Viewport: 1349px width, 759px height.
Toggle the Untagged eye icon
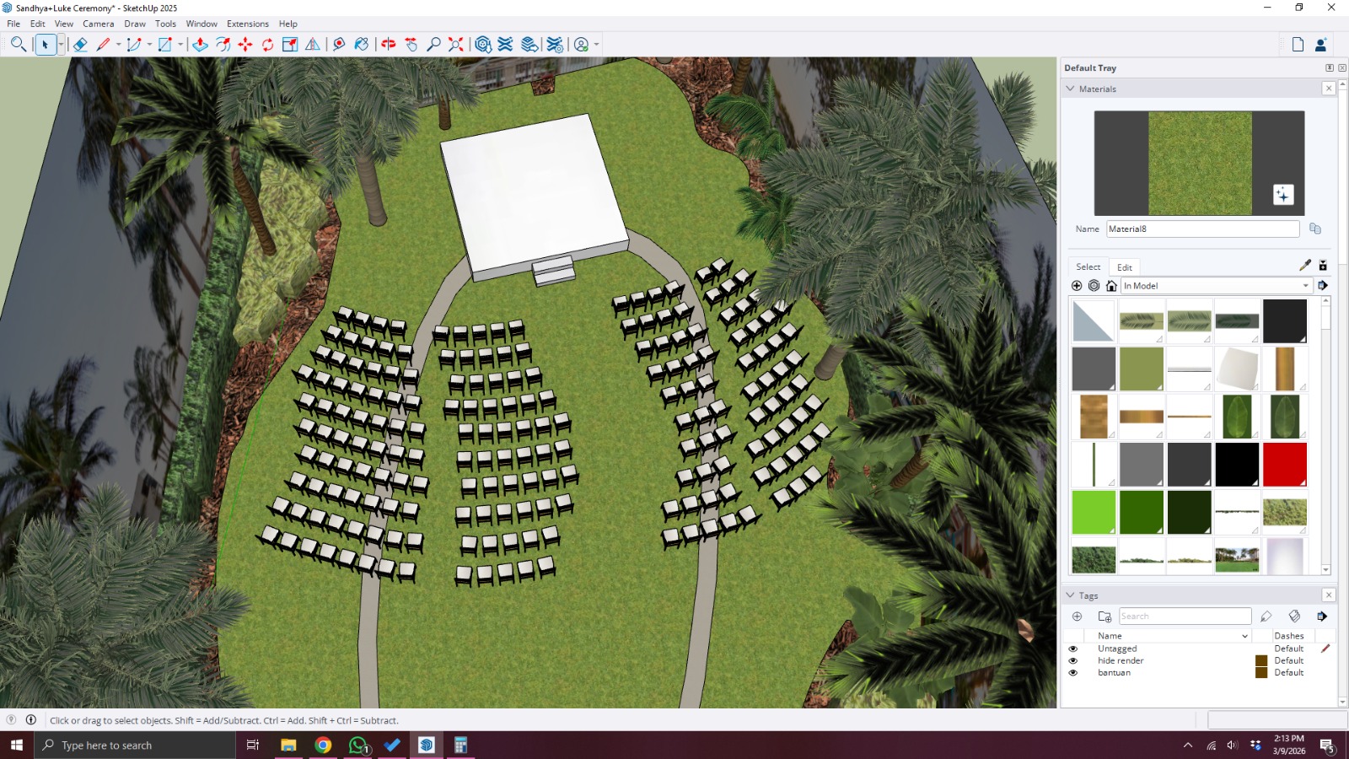[x=1073, y=649]
